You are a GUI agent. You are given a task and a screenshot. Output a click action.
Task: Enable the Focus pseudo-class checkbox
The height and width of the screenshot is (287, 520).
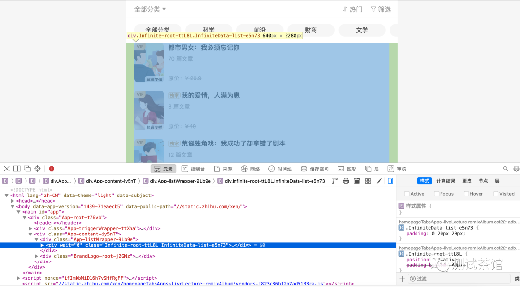pos(436,194)
